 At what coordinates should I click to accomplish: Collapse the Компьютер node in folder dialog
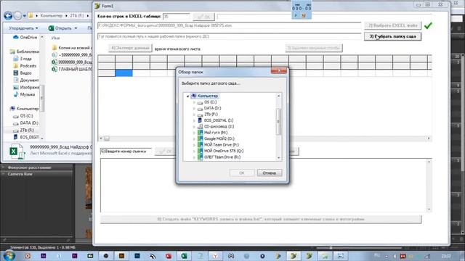(187, 96)
